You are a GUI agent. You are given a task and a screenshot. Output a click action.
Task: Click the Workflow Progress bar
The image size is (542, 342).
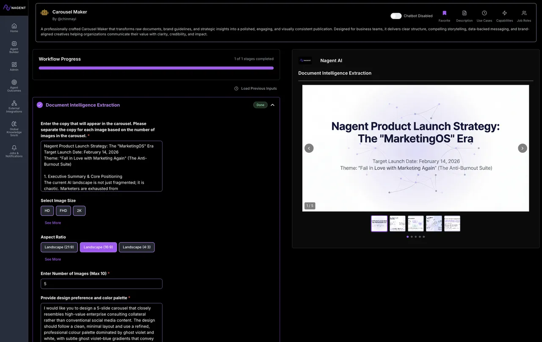pyautogui.click(x=156, y=68)
